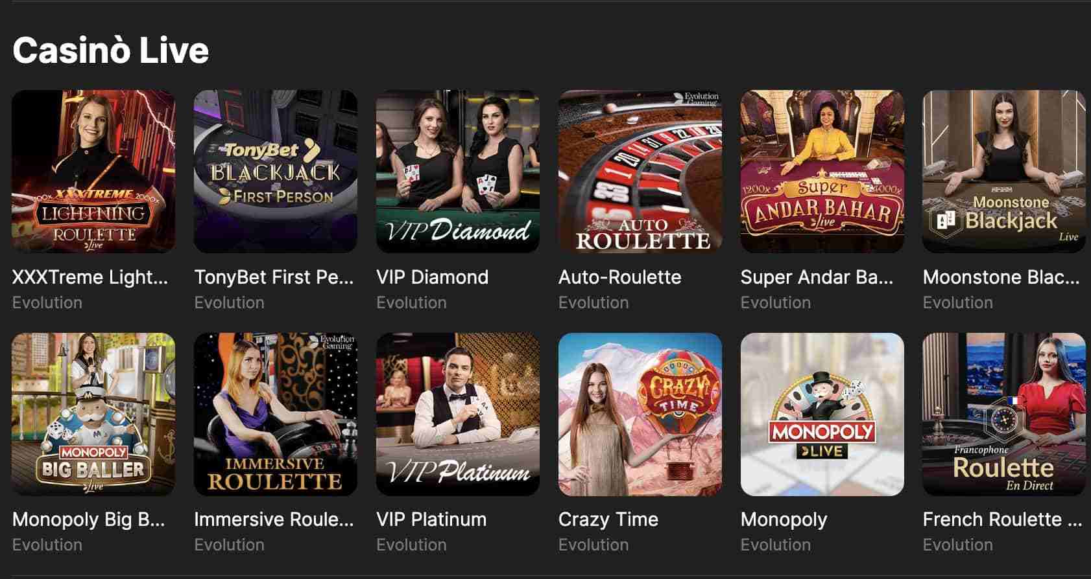Click the "Super Andar Ba..." game title
This screenshot has width=1091, height=579.
point(817,277)
